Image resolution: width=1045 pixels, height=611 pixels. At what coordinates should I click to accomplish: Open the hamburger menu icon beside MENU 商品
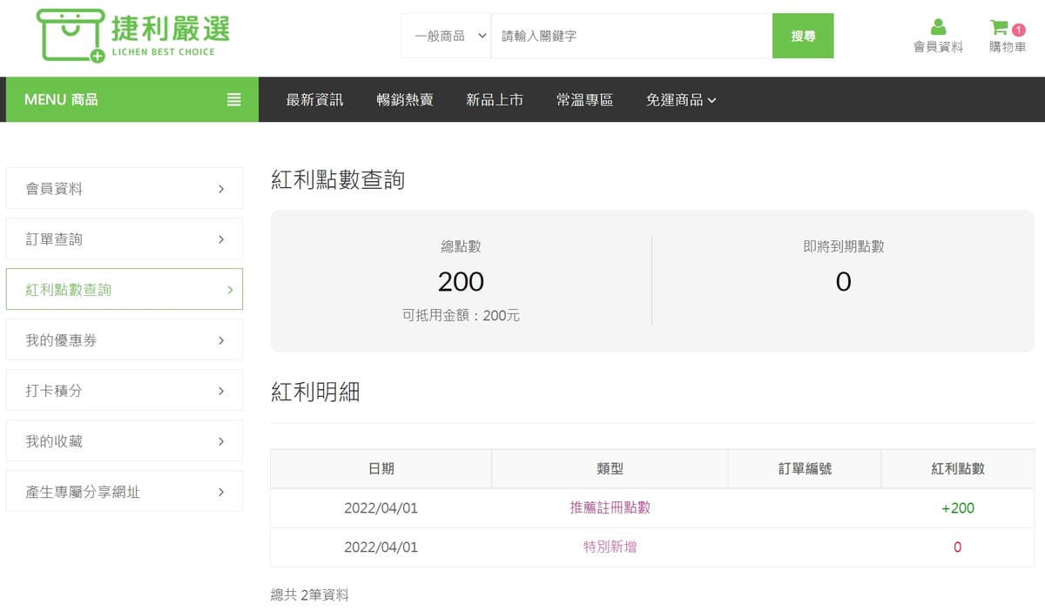tap(233, 99)
